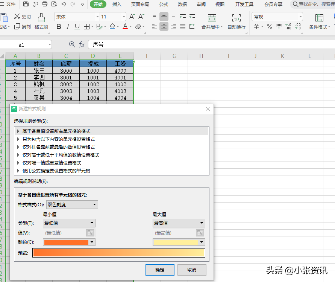Activate the Format Painter (格式刷)
This screenshot has height=282, width=335.
(41, 21)
